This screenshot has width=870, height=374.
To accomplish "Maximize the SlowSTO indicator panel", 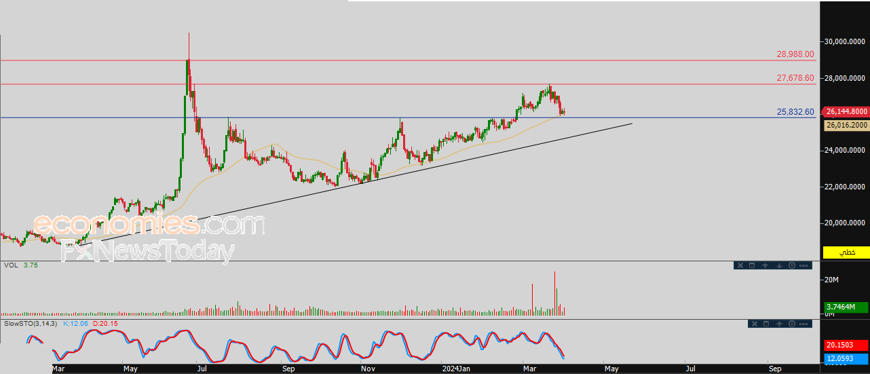I will click(x=766, y=324).
